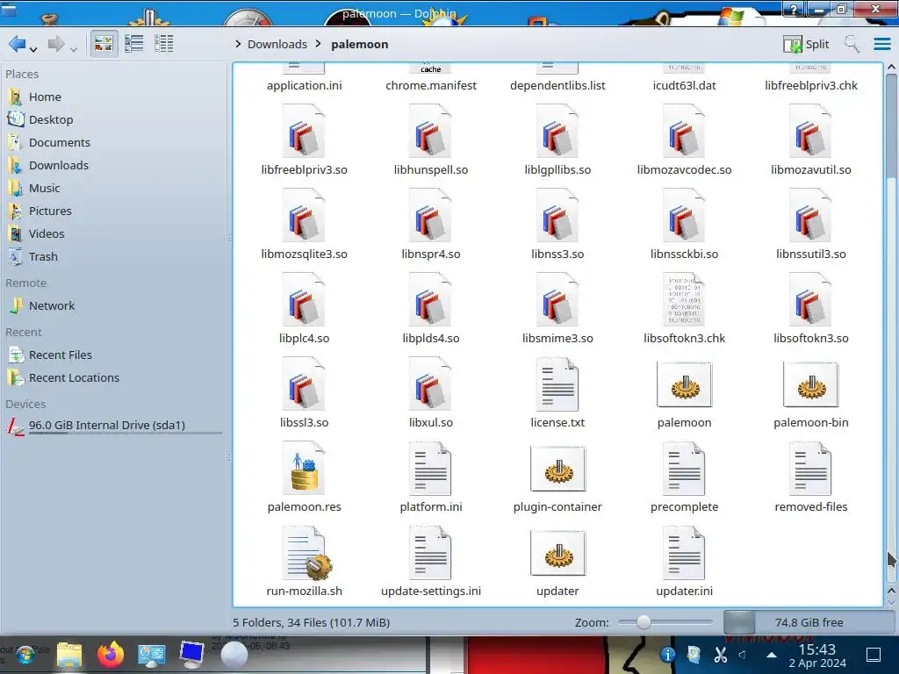Open the file manager folder on taskbar

click(x=68, y=655)
